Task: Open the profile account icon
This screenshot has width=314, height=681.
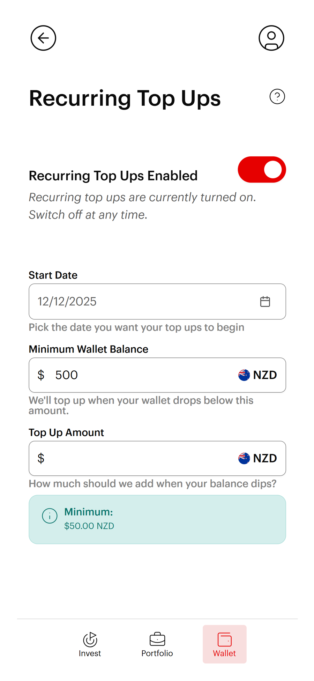Action: tap(271, 38)
